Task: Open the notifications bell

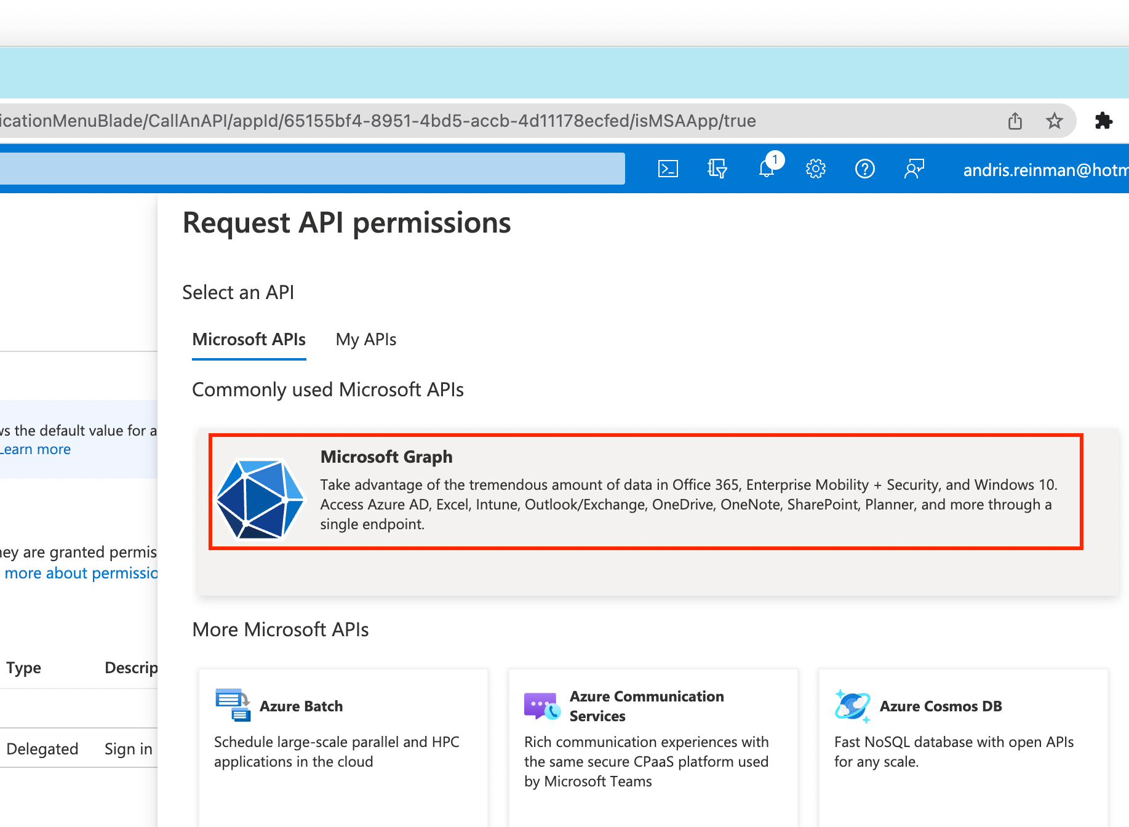Action: [x=767, y=167]
